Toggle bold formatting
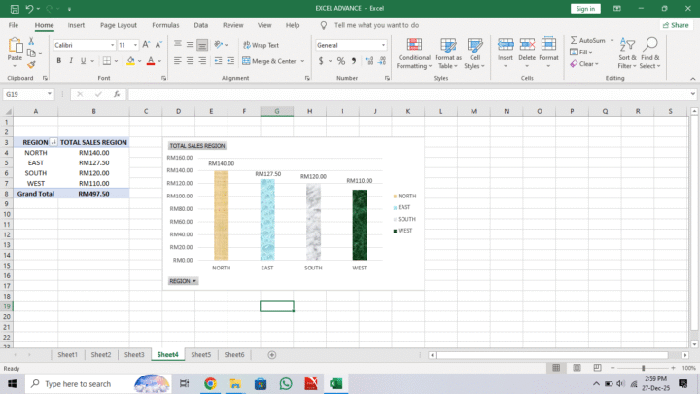This screenshot has height=394, width=700. pyautogui.click(x=58, y=61)
